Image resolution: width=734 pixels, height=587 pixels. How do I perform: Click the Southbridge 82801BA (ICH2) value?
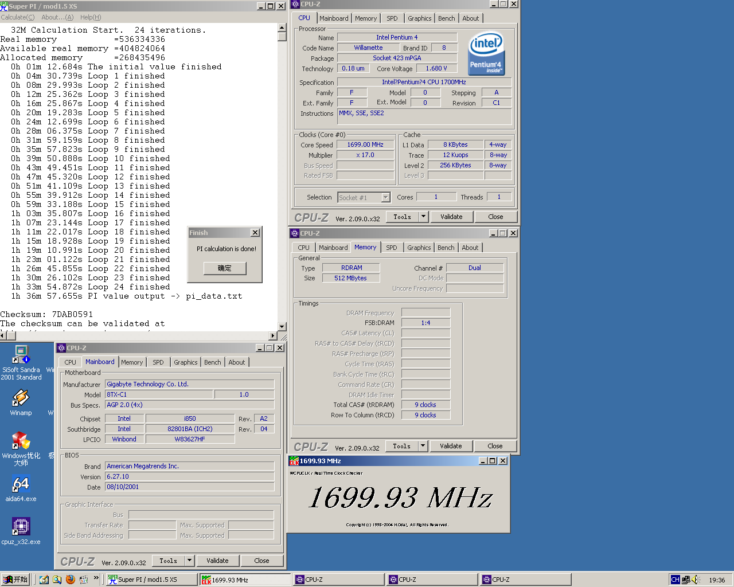(x=190, y=429)
